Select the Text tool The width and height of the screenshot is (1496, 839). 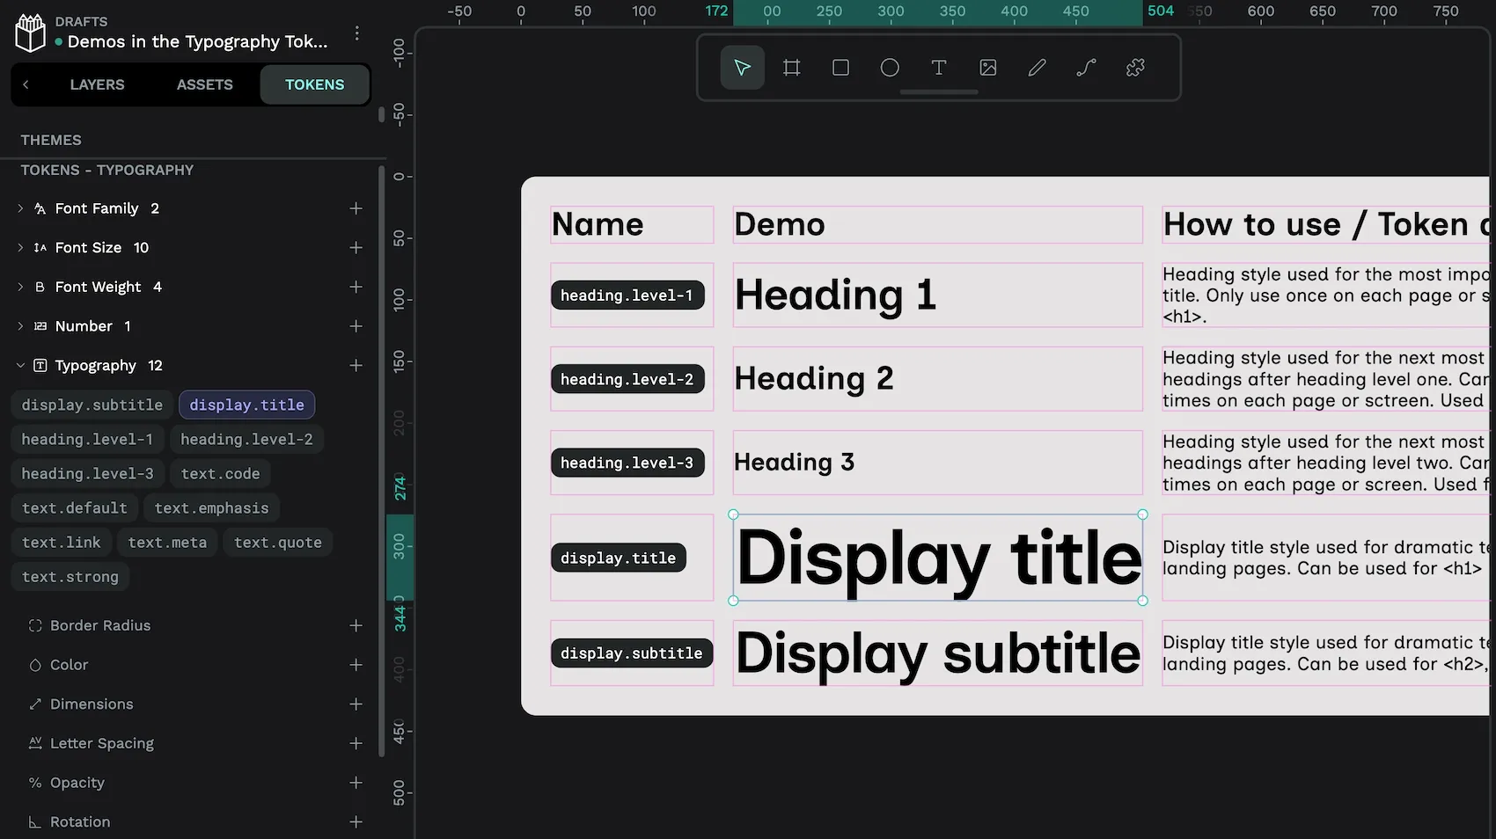pos(939,67)
